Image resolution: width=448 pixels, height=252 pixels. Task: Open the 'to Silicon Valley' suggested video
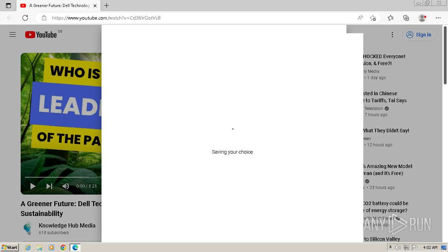(382, 239)
